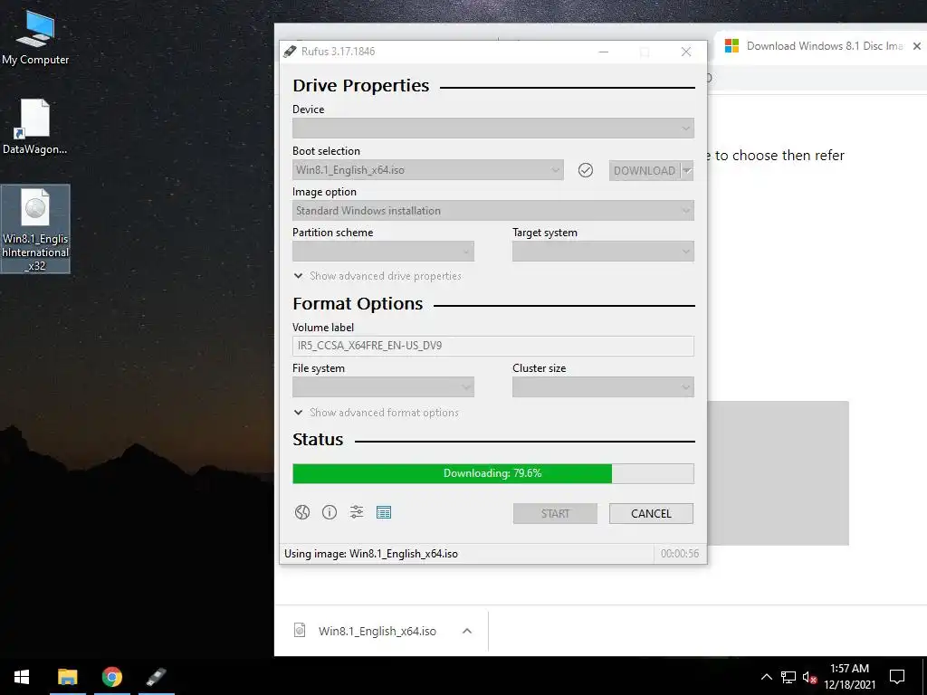Image resolution: width=927 pixels, height=695 pixels.
Task: Open the Target system dropdown
Action: coord(603,252)
